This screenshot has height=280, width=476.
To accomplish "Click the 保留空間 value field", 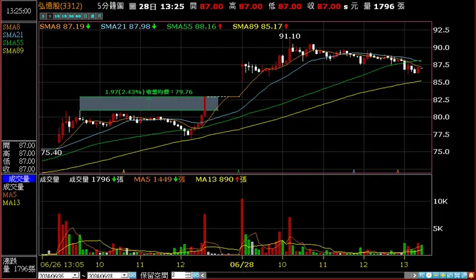I will [x=179, y=276].
